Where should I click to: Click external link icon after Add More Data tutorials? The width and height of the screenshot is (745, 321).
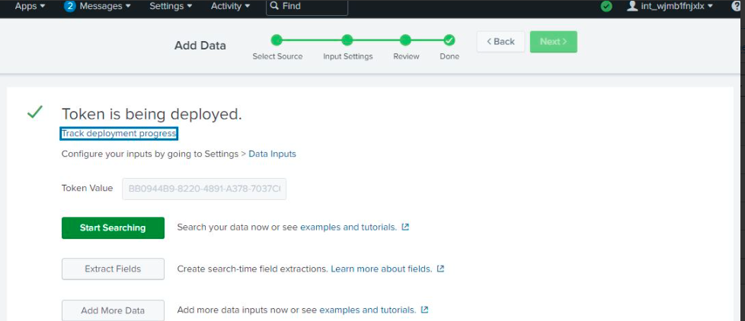(x=424, y=310)
